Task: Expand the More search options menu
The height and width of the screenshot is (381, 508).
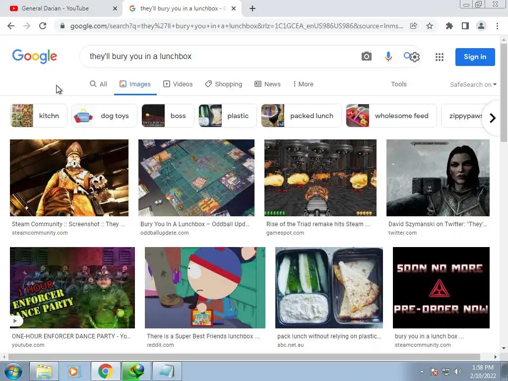Action: 303,84
